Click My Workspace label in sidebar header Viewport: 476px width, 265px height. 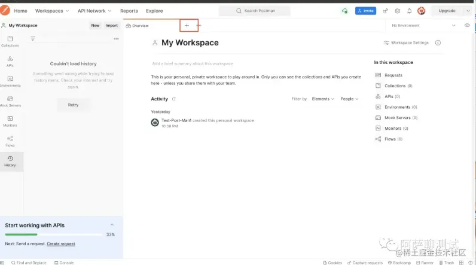tap(23, 26)
